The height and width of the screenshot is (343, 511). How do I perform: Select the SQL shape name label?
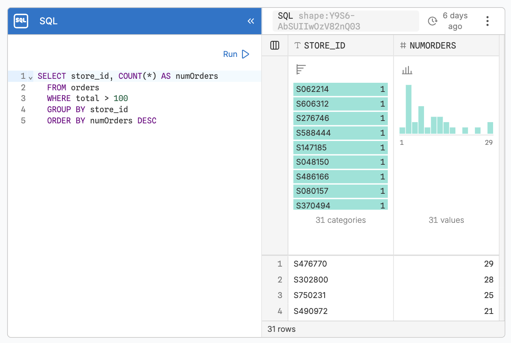pos(346,21)
